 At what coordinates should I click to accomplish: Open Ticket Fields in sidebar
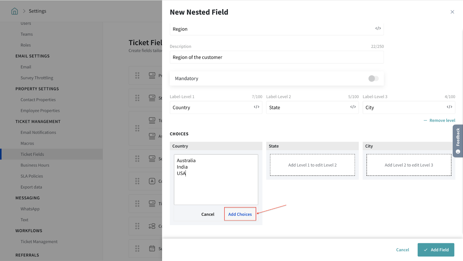32,154
